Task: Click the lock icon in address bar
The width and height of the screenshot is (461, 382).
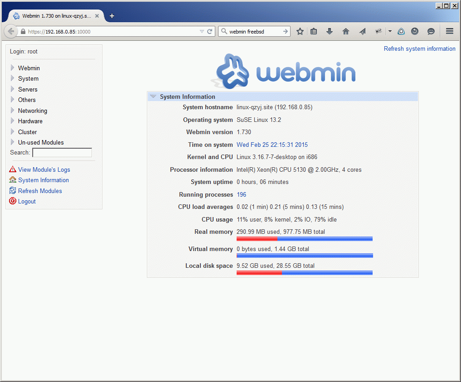Action: (x=23, y=31)
